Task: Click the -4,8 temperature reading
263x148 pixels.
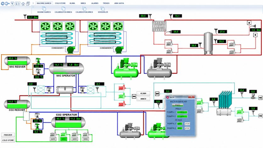Action: click(32, 84)
